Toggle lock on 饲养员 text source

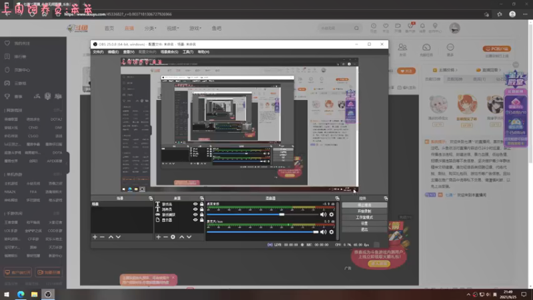pyautogui.click(x=202, y=209)
